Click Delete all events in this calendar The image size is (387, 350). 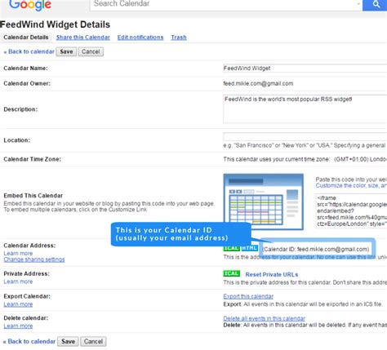264,318
